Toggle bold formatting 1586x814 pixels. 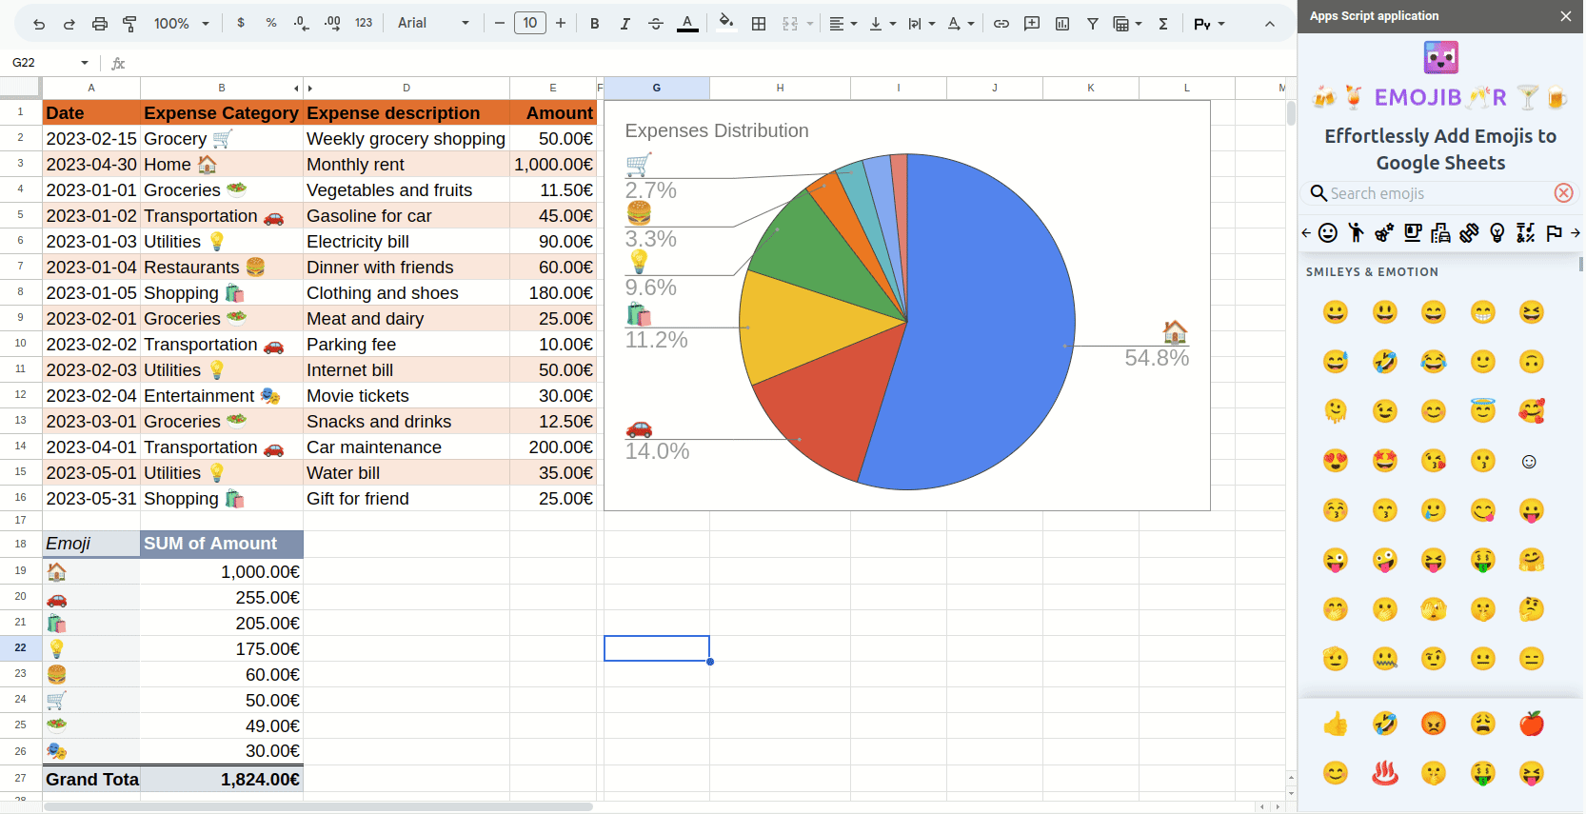[594, 24]
